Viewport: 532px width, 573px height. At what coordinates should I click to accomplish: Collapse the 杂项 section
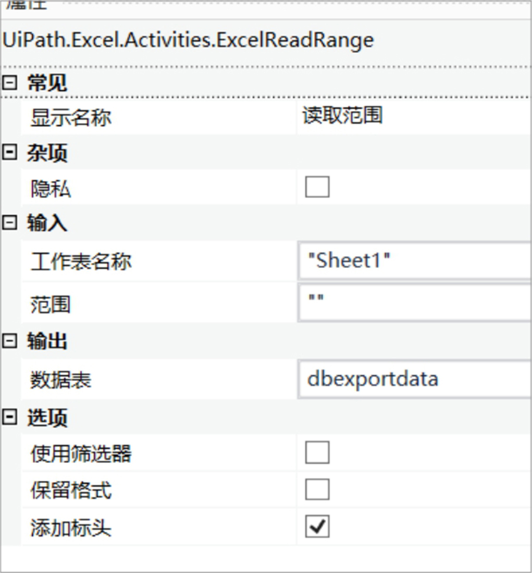pos(9,152)
